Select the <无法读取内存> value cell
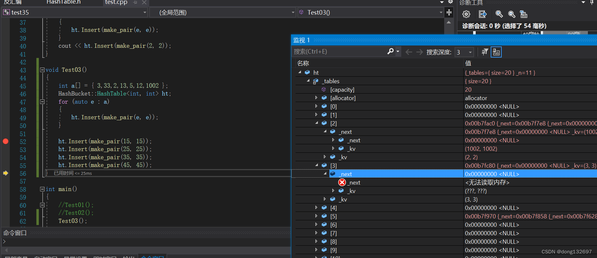The height and width of the screenshot is (258, 597). pos(487,182)
